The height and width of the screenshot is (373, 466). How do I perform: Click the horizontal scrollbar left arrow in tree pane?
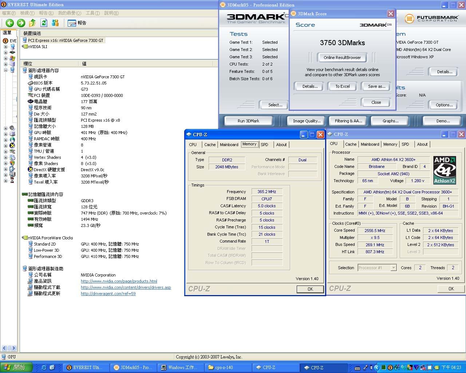[4, 348]
